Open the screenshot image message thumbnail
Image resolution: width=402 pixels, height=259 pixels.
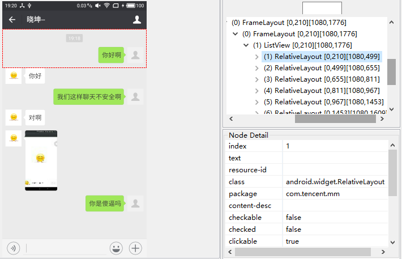point(41,160)
